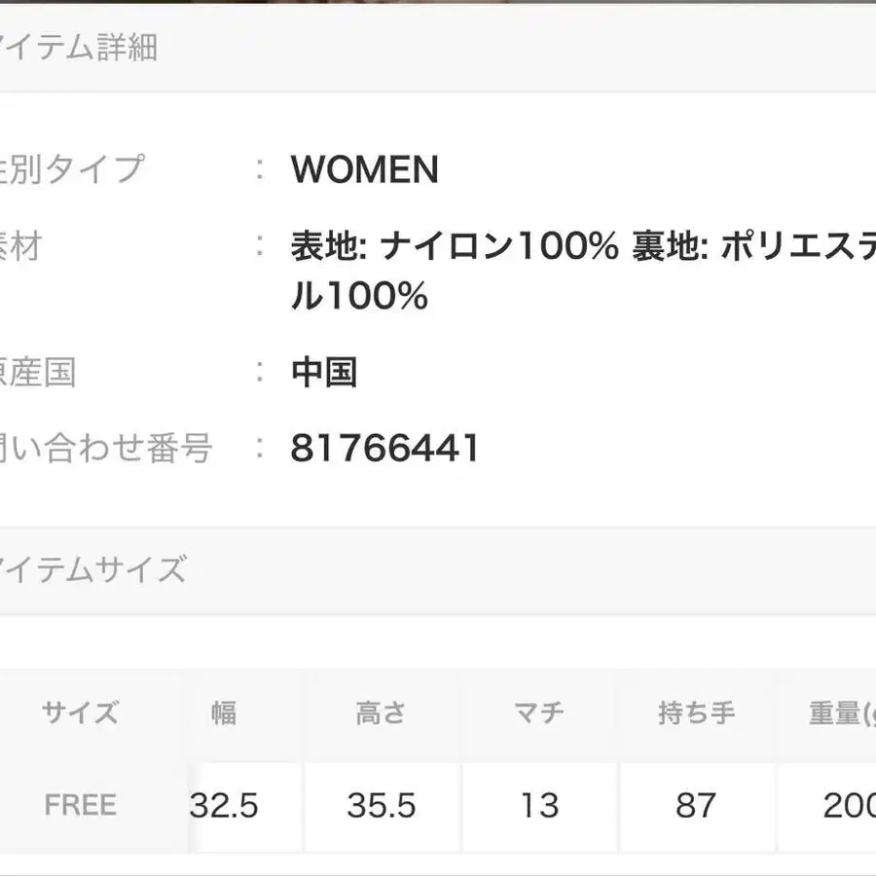
Task: Click the サイズ column header
Action: [80, 713]
